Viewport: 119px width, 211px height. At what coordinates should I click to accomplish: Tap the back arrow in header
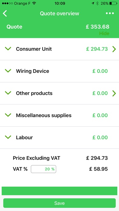pos(5,13)
